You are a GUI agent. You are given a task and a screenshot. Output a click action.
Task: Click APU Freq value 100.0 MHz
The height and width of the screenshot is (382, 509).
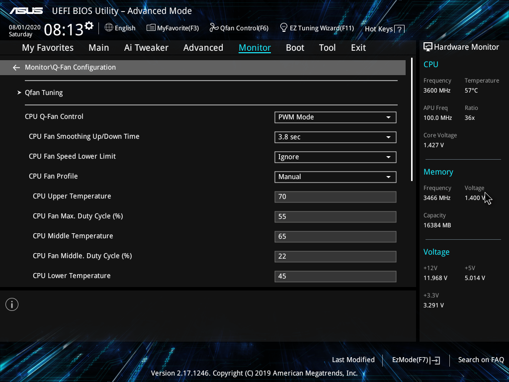pos(437,118)
